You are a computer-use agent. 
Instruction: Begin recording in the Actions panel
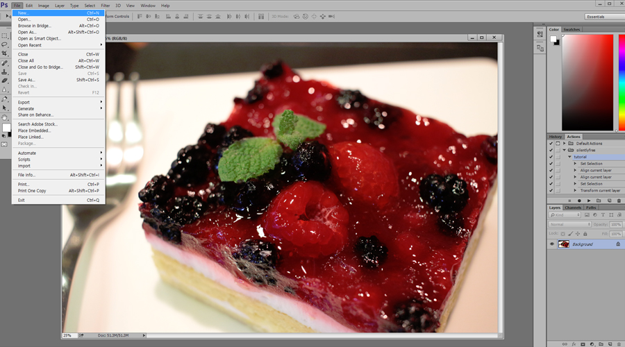tap(579, 201)
